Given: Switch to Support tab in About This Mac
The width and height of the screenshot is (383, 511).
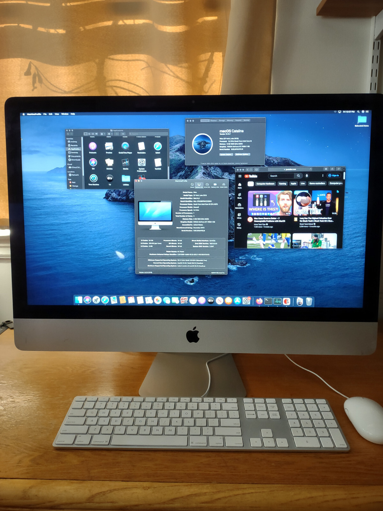Looking at the screenshot, I should 238,120.
